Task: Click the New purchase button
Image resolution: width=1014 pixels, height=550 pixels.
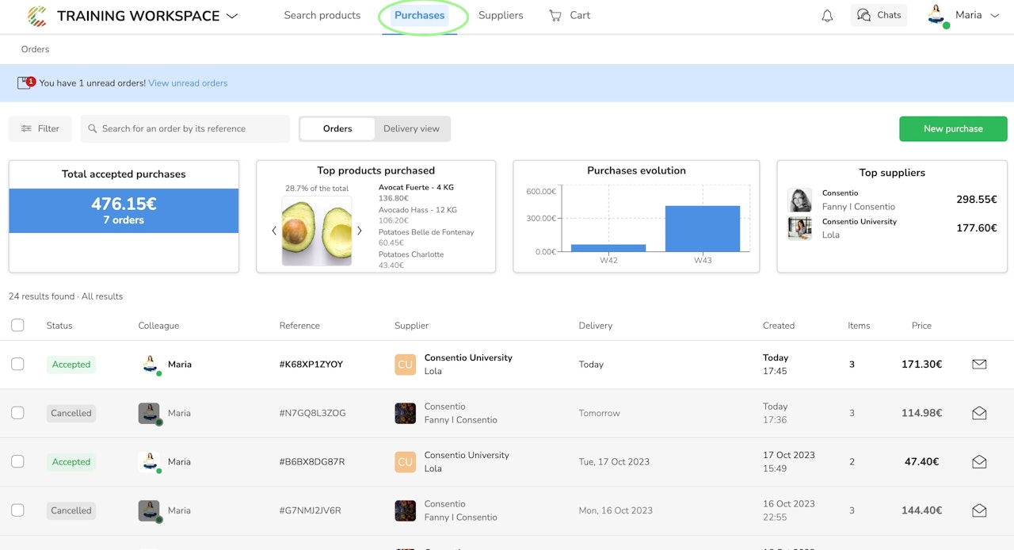Action: (x=953, y=128)
